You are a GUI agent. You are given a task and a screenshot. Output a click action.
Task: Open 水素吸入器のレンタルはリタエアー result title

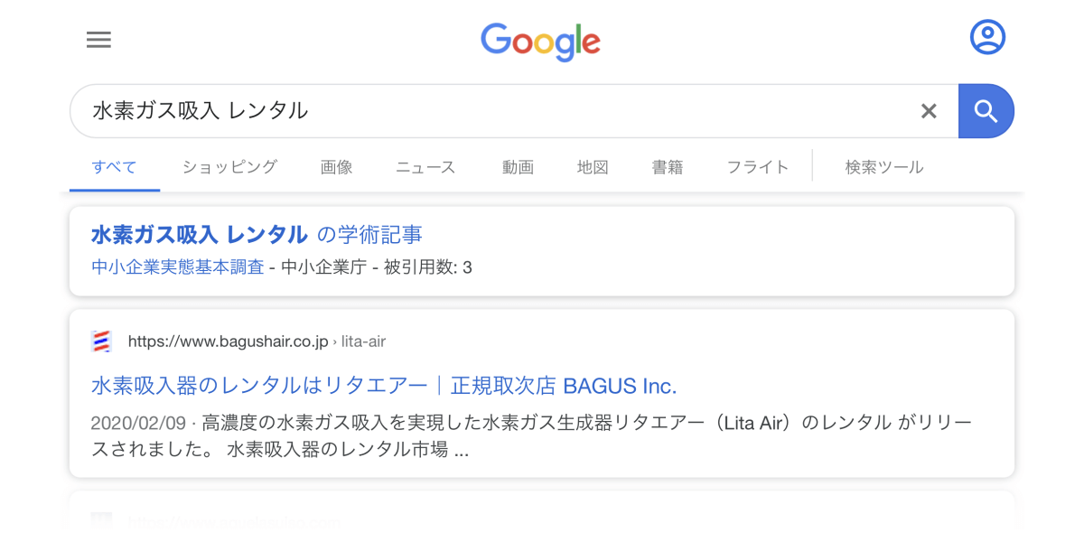[x=384, y=386]
